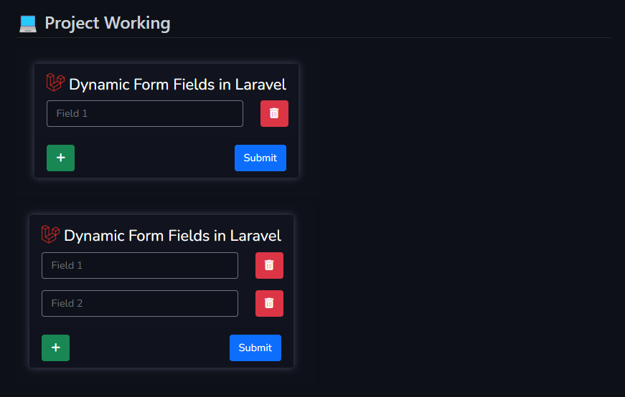This screenshot has width=625, height=397.
Task: Click the empty gap between the two form cards
Action: [164, 196]
